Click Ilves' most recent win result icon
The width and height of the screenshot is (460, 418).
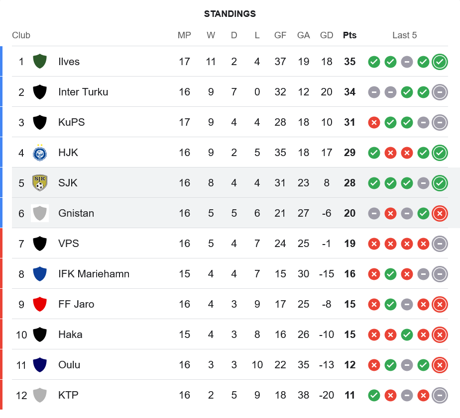point(440,62)
